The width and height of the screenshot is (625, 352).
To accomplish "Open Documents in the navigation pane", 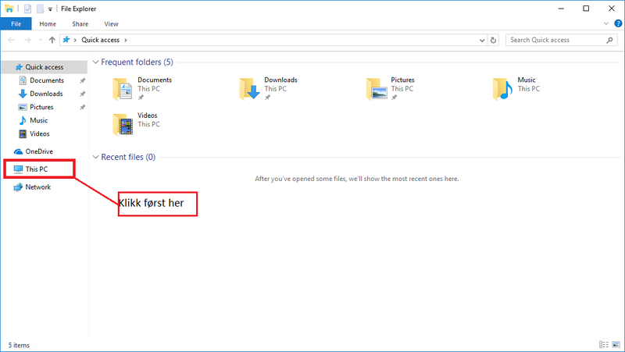I will pos(47,80).
